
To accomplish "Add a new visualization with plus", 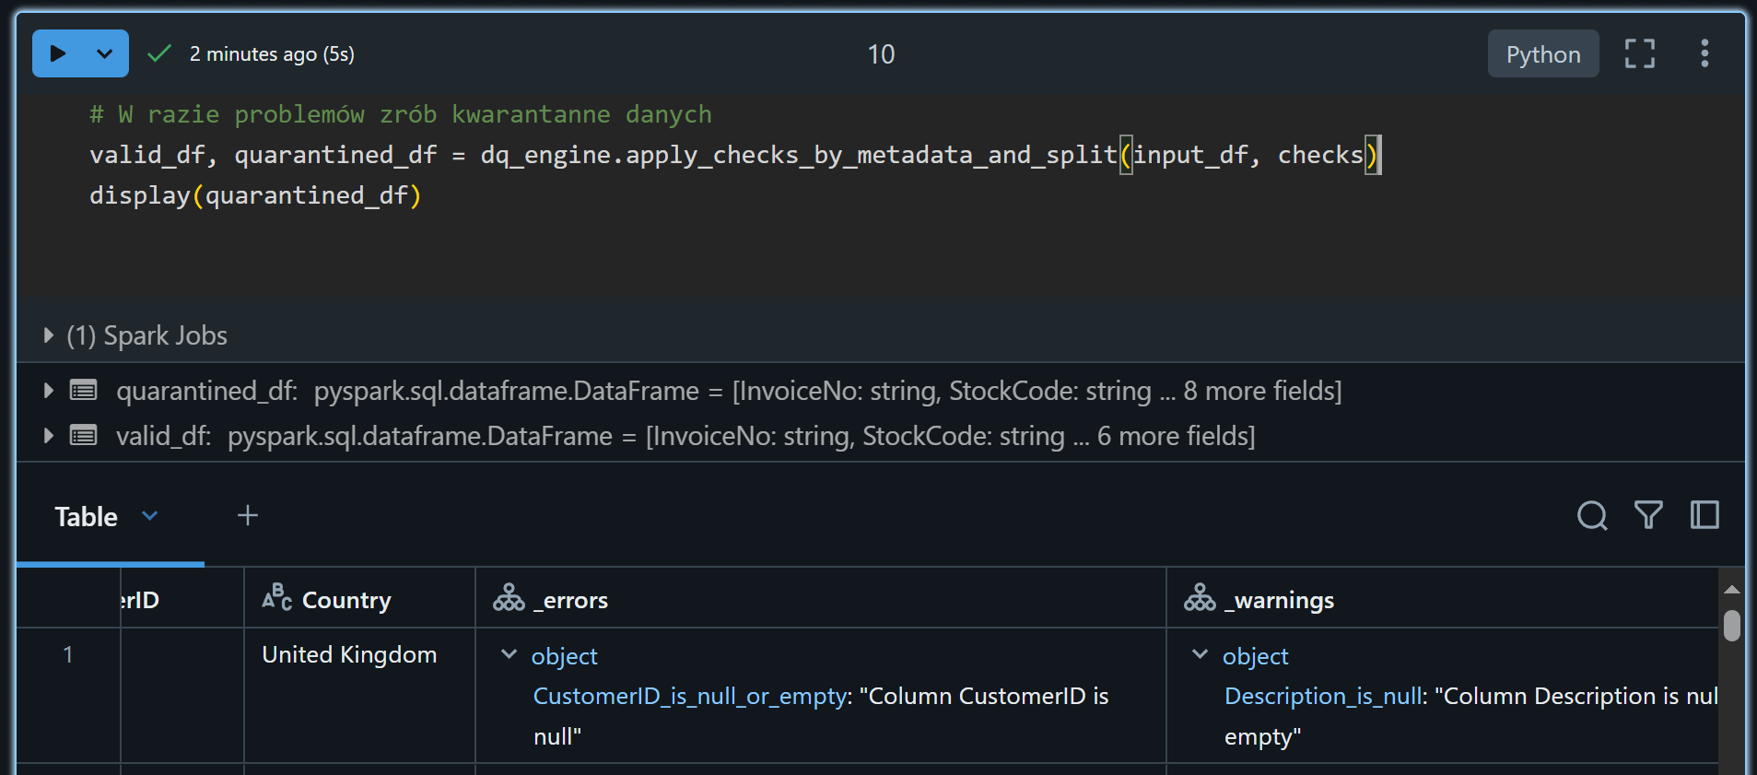I will [x=247, y=515].
